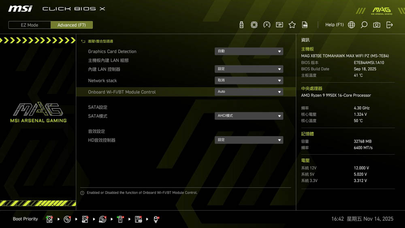Click the hardware card info icon
This screenshot has width=405, height=228.
(x=279, y=25)
